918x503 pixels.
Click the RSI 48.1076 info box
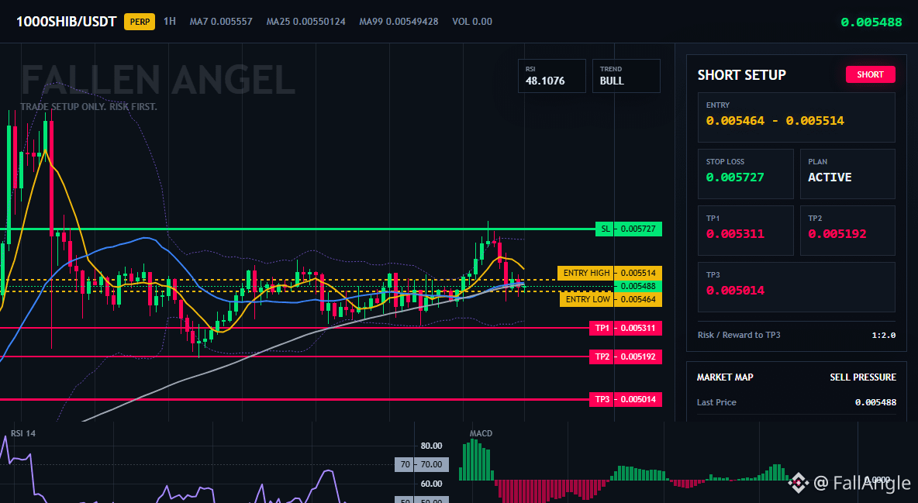551,76
